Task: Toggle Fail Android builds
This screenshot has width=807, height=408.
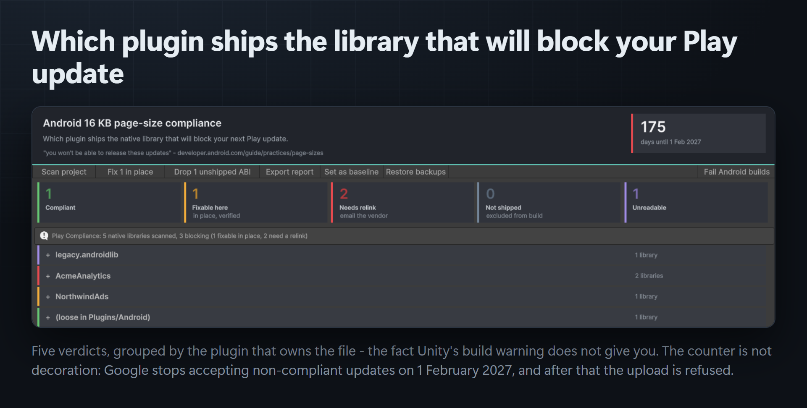Action: click(736, 172)
